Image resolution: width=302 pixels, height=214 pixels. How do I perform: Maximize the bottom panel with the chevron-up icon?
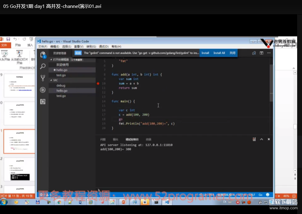pyautogui.click(x=262, y=139)
